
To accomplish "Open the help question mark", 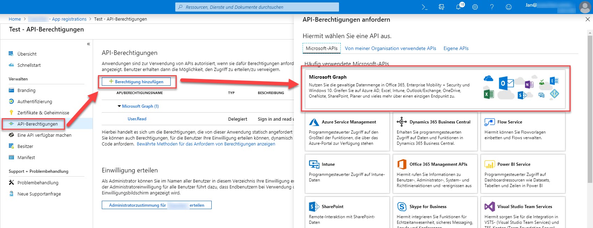I will (x=492, y=7).
